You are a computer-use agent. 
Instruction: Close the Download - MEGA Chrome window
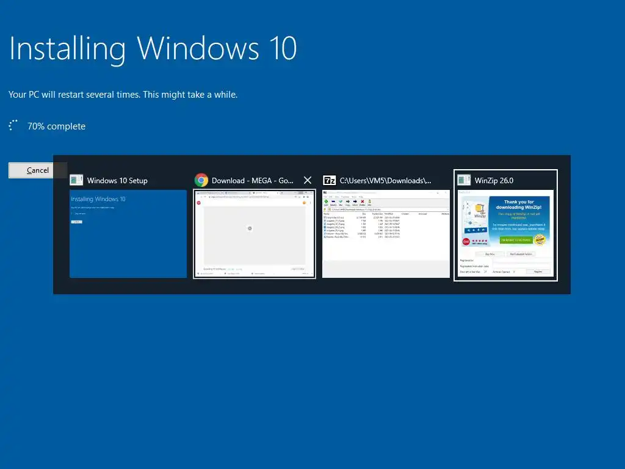point(308,180)
